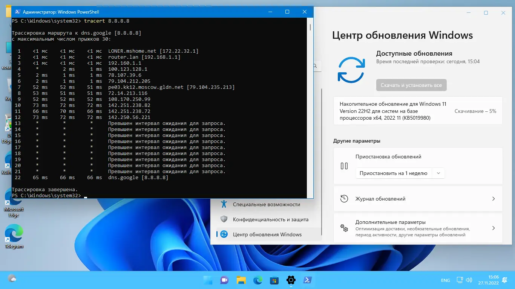
Task: Click the KB5019980 cumulative update description
Action: [x=393, y=111]
